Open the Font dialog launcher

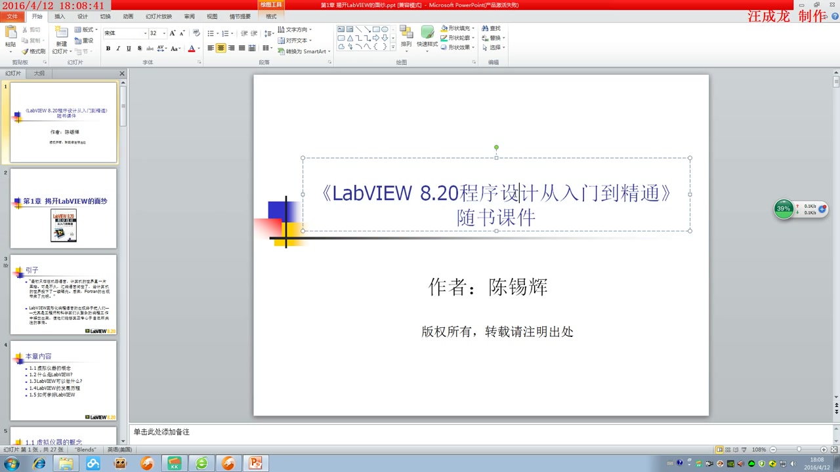(199, 62)
